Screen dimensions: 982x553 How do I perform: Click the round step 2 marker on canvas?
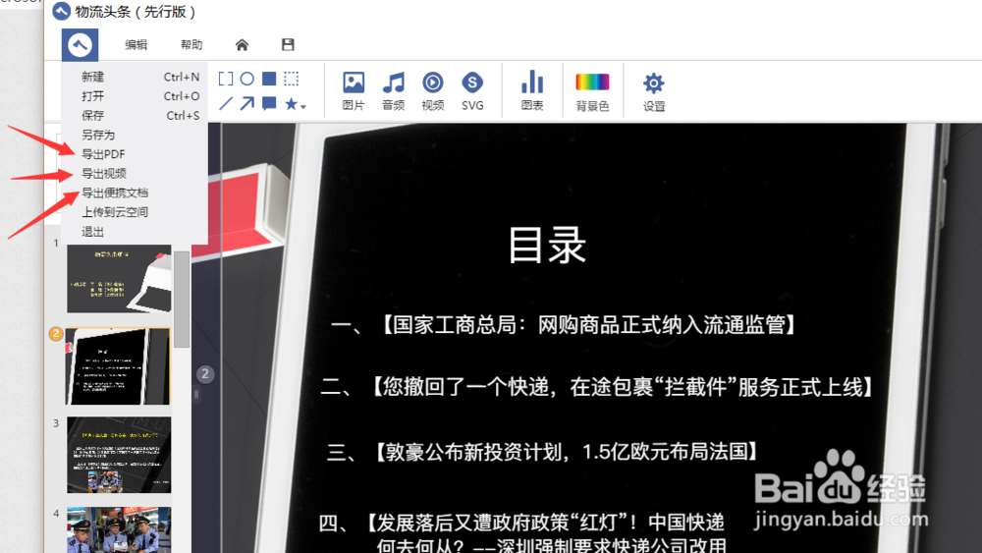pyautogui.click(x=205, y=374)
